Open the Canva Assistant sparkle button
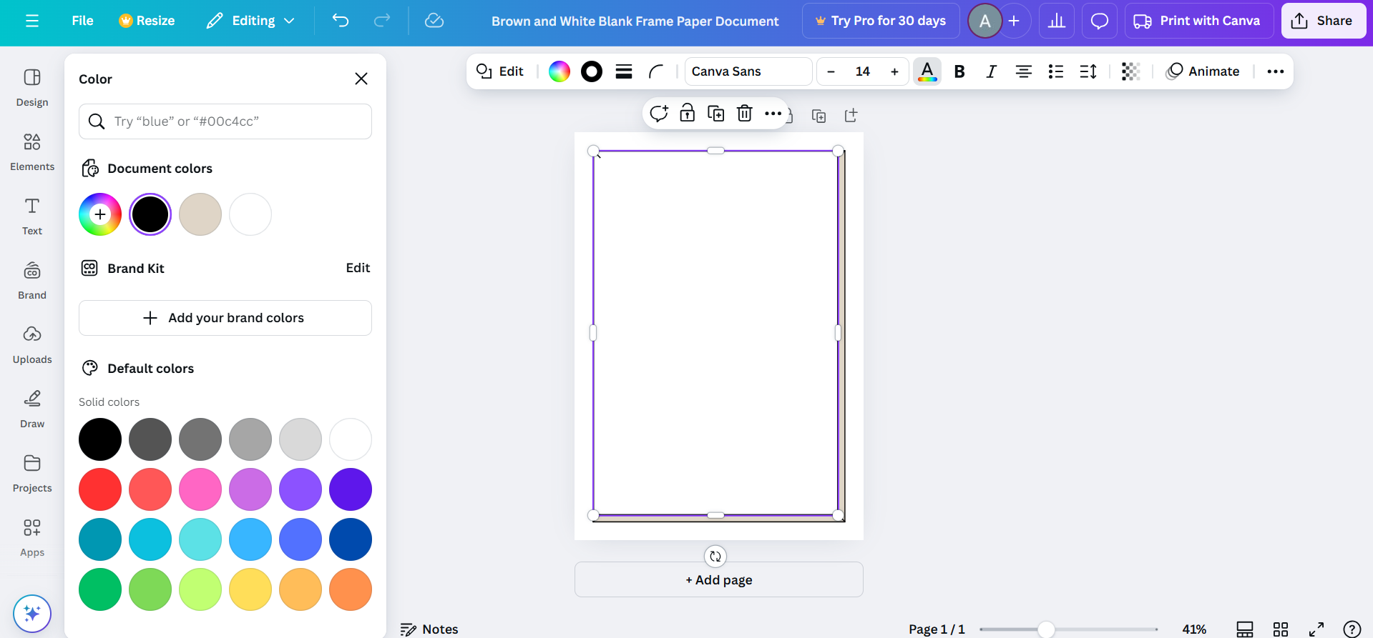 31,613
